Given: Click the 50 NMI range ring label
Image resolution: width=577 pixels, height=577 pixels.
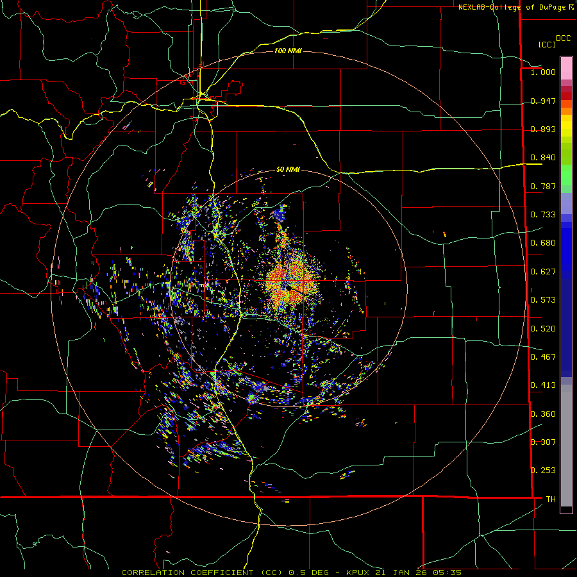Looking at the screenshot, I should [288, 170].
